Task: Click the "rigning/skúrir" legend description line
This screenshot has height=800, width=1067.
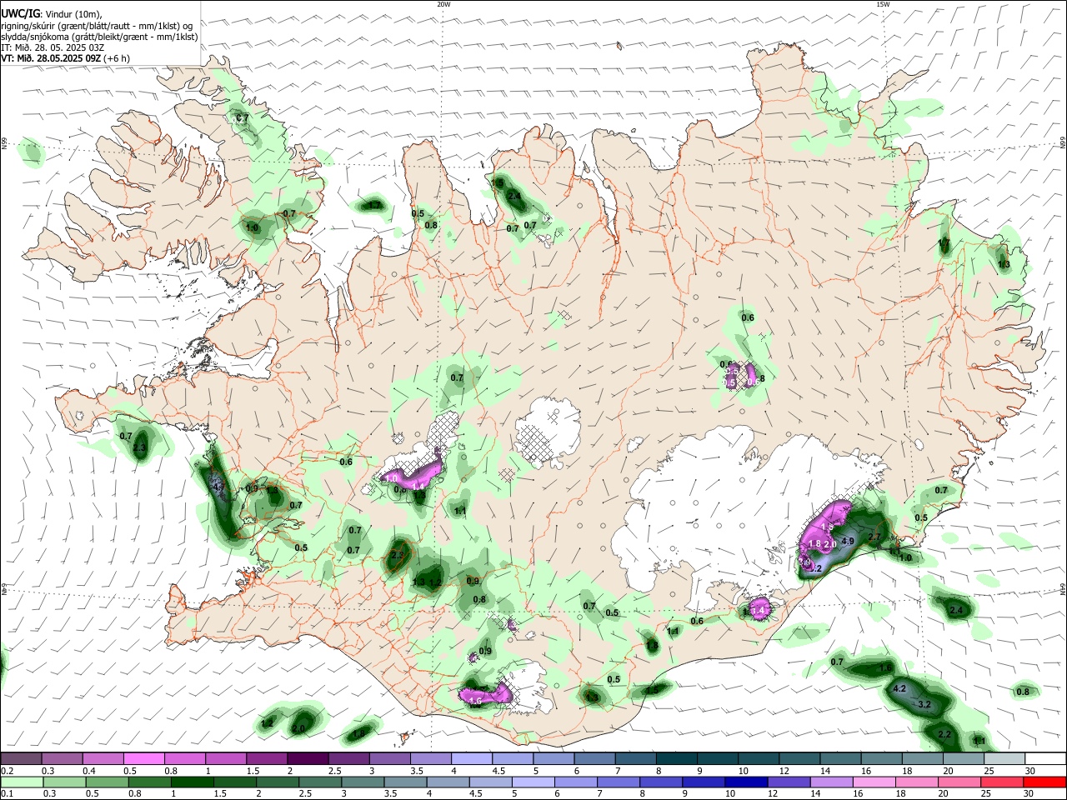Action: pos(97,25)
